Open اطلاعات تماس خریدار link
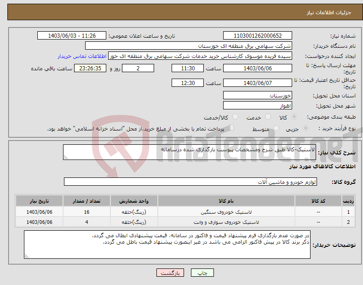Viewport: 363px width, 285px height. tap(82, 56)
